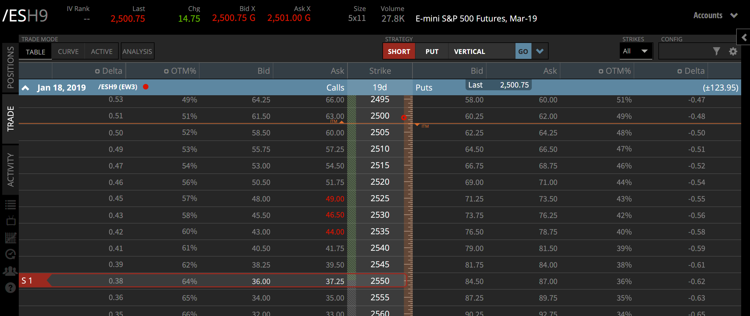
Task: Toggle the call Delta column selector
Action: (97, 71)
